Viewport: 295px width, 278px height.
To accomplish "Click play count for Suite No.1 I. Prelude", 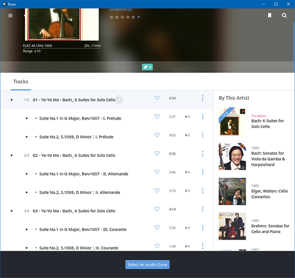I will click(x=187, y=117).
